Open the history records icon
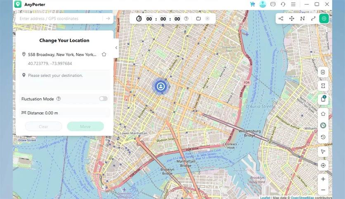Viewport: 345px width, 199px height. (323, 137)
